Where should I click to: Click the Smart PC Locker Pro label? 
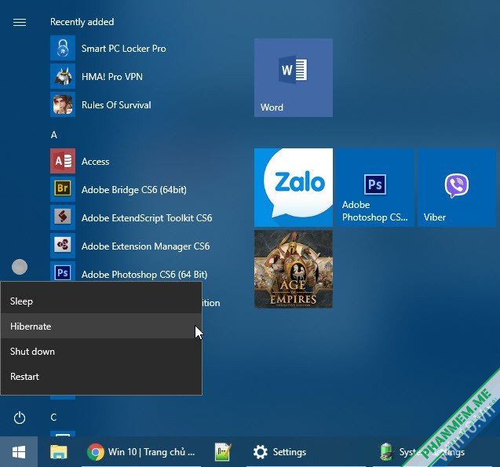pyautogui.click(x=124, y=49)
